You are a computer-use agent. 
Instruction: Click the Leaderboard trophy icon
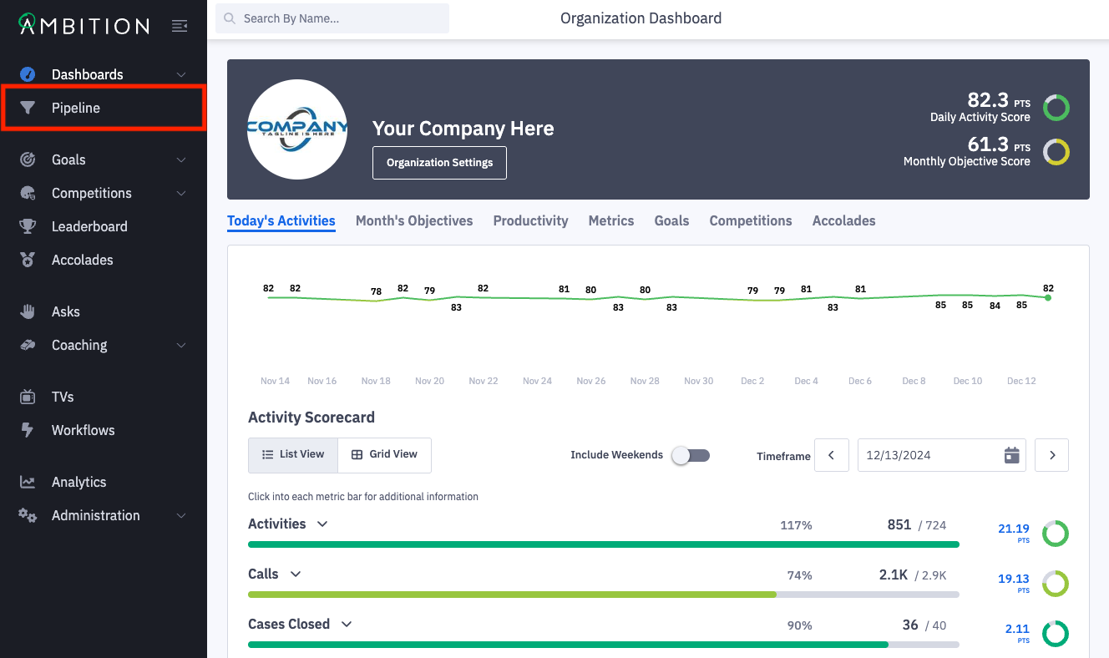tap(28, 226)
